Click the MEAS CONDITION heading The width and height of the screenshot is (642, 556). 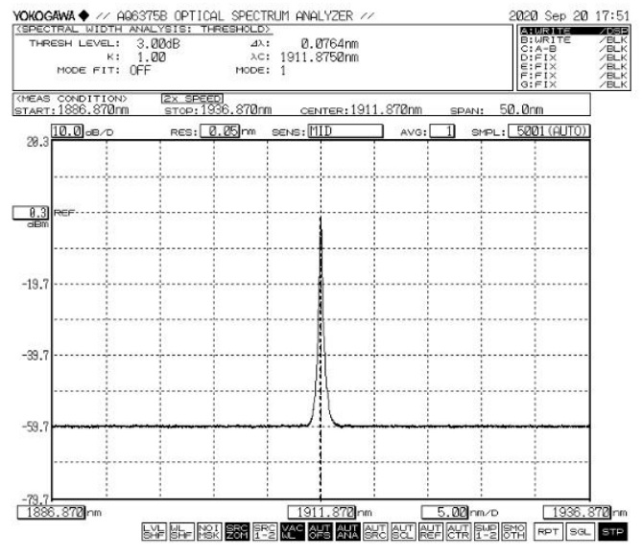(x=71, y=99)
